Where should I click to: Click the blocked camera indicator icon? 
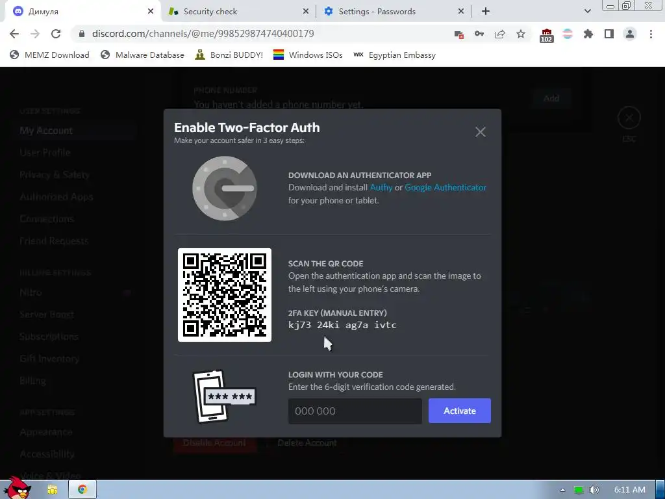pyautogui.click(x=459, y=34)
